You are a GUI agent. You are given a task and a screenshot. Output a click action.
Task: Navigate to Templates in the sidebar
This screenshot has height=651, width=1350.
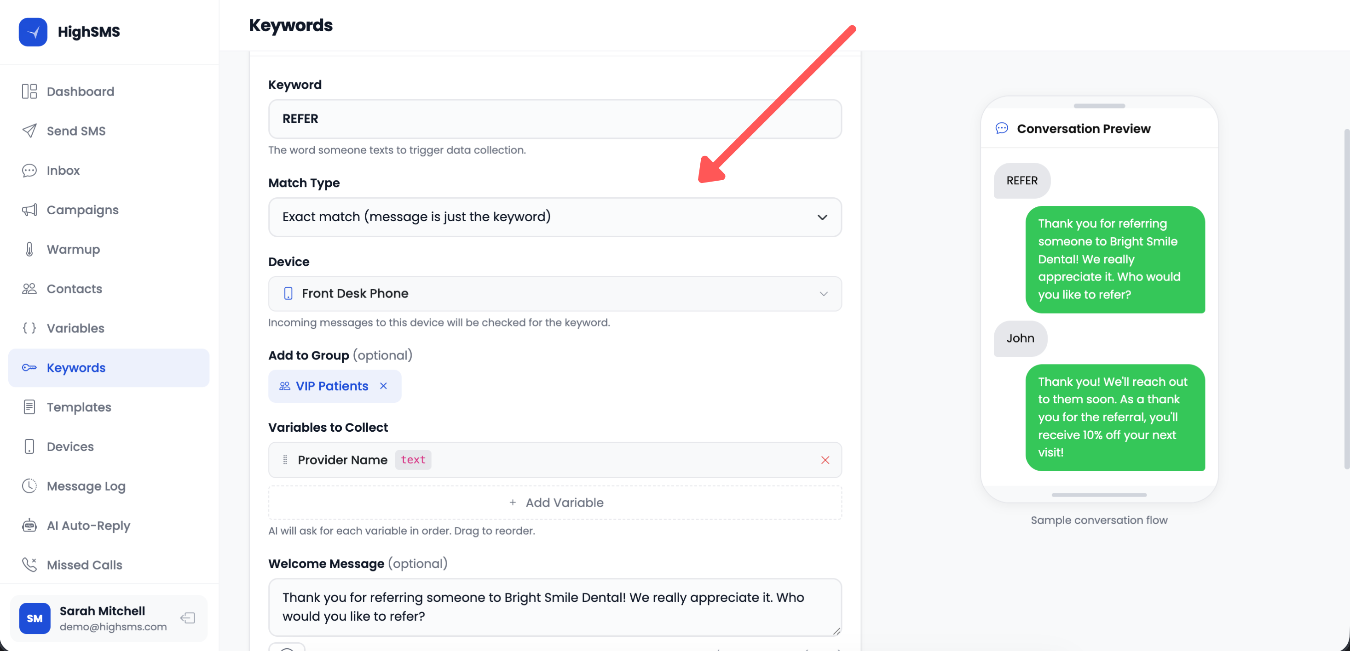pyautogui.click(x=79, y=407)
